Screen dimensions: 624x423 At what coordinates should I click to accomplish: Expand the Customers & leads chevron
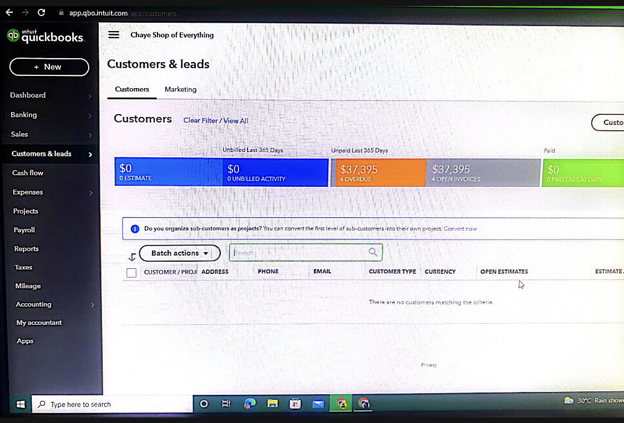[x=90, y=154]
